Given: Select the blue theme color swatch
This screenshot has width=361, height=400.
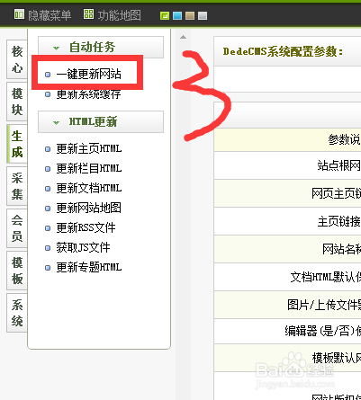Looking at the screenshot, I should tap(177, 15).
